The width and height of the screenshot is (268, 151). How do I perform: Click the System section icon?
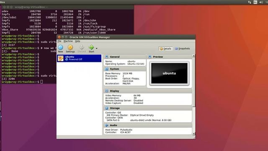[x=107, y=69]
